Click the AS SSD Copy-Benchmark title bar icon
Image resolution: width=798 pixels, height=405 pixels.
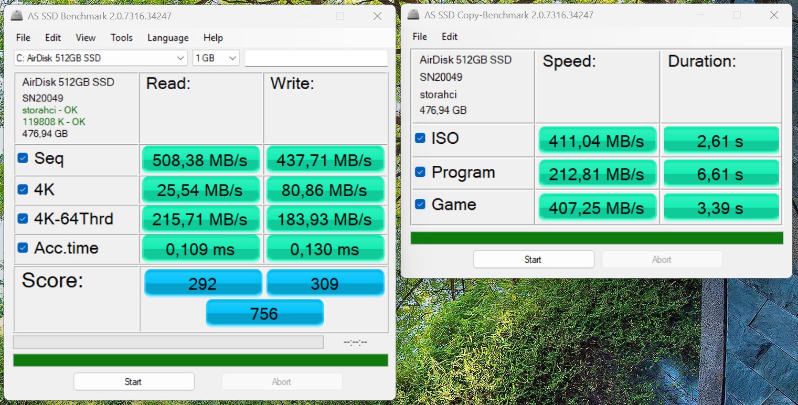coord(413,15)
